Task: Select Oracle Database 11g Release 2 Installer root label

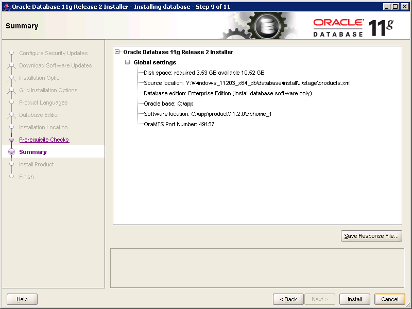Action: point(178,52)
